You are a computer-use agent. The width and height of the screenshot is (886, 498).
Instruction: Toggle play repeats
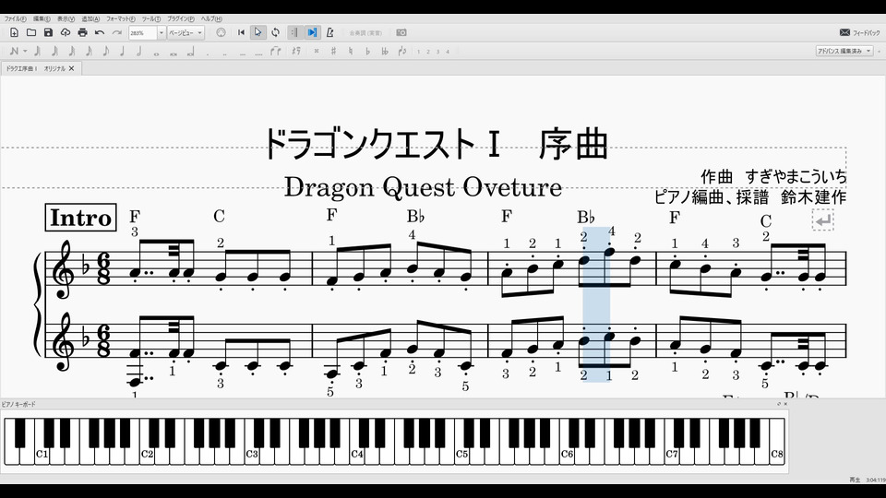[x=294, y=33]
